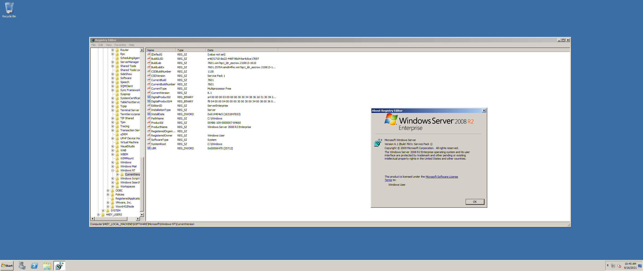Click the EditionID string value icon
Image resolution: width=643 pixels, height=271 pixels.
149,105
